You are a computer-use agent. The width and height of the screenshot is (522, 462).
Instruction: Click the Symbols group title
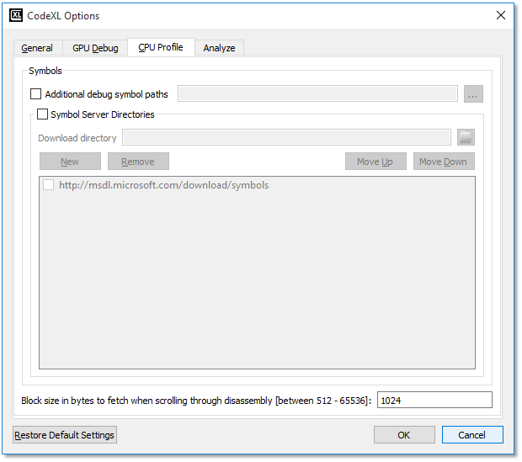point(45,71)
